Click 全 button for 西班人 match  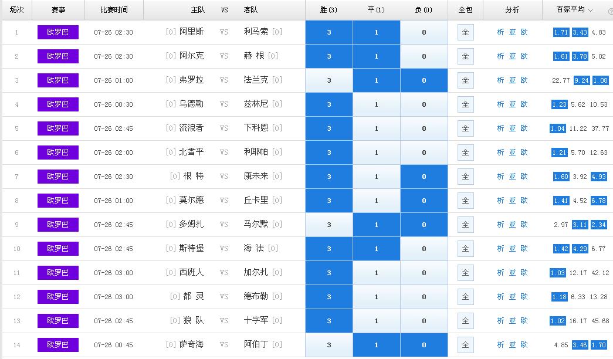pyautogui.click(x=465, y=273)
